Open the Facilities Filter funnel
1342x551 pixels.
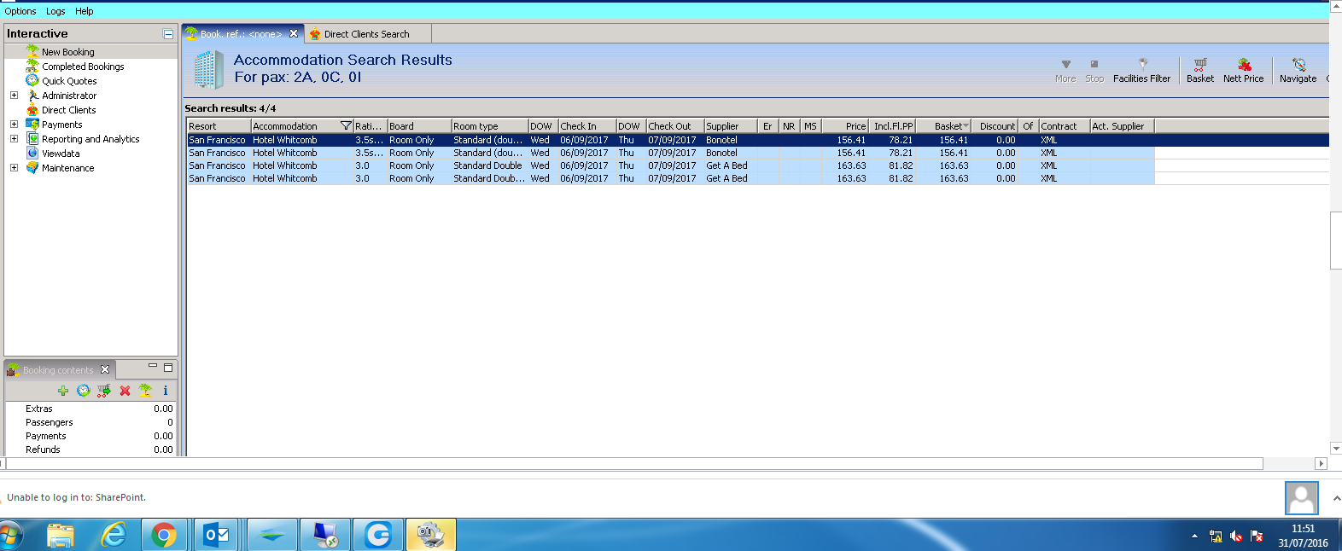(1141, 71)
